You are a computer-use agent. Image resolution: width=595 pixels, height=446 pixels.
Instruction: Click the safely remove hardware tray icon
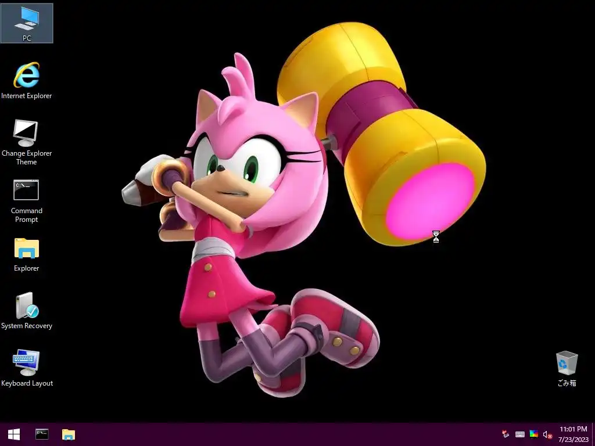coord(506,434)
